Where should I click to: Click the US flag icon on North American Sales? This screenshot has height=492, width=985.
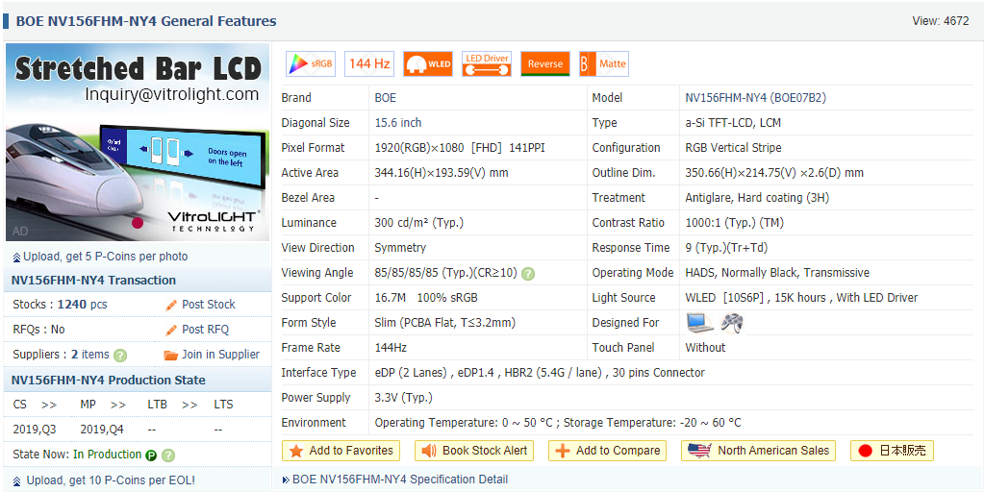[x=699, y=451]
